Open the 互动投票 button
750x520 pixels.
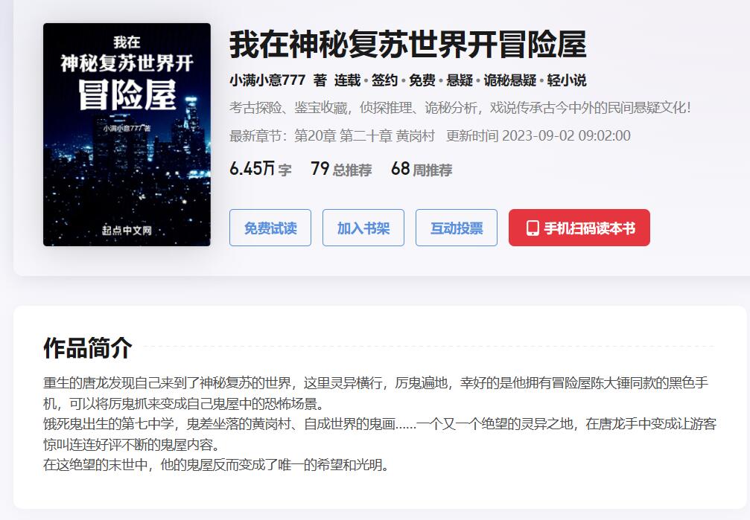pyautogui.click(x=457, y=228)
